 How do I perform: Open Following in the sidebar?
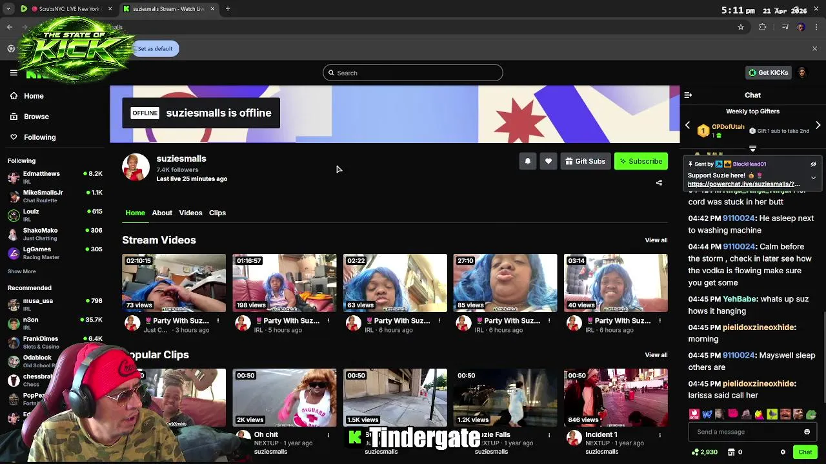pos(33,137)
